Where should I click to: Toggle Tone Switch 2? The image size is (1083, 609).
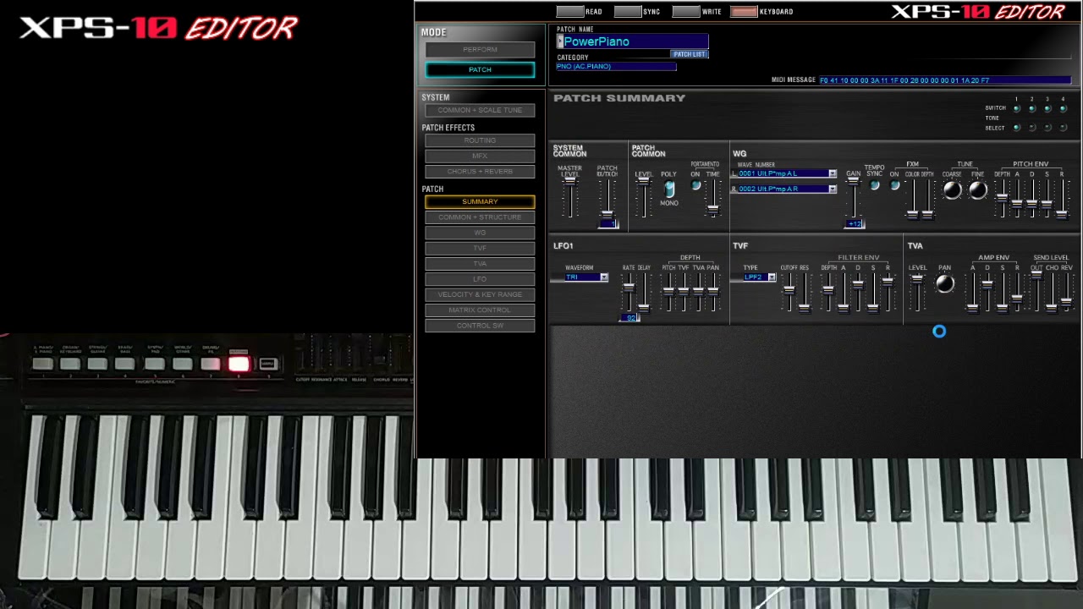click(x=1032, y=108)
